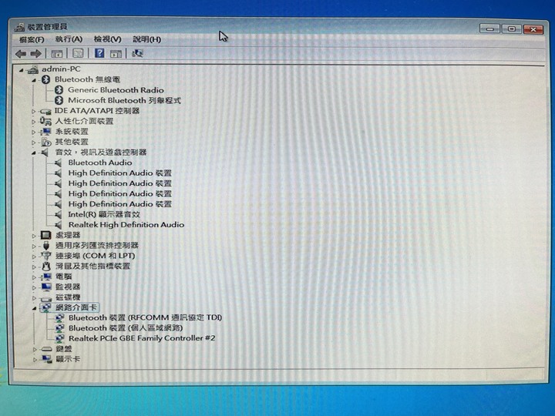
Task: Click the 系統裝置 category icon
Action: click(x=45, y=132)
